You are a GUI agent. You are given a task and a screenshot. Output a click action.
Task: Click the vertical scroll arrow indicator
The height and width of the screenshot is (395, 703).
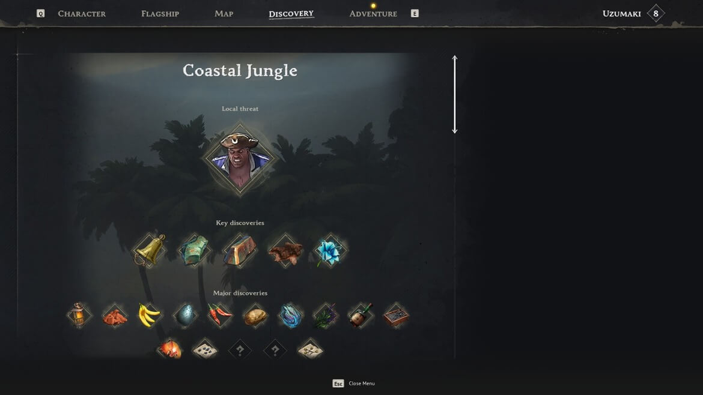pos(455,94)
